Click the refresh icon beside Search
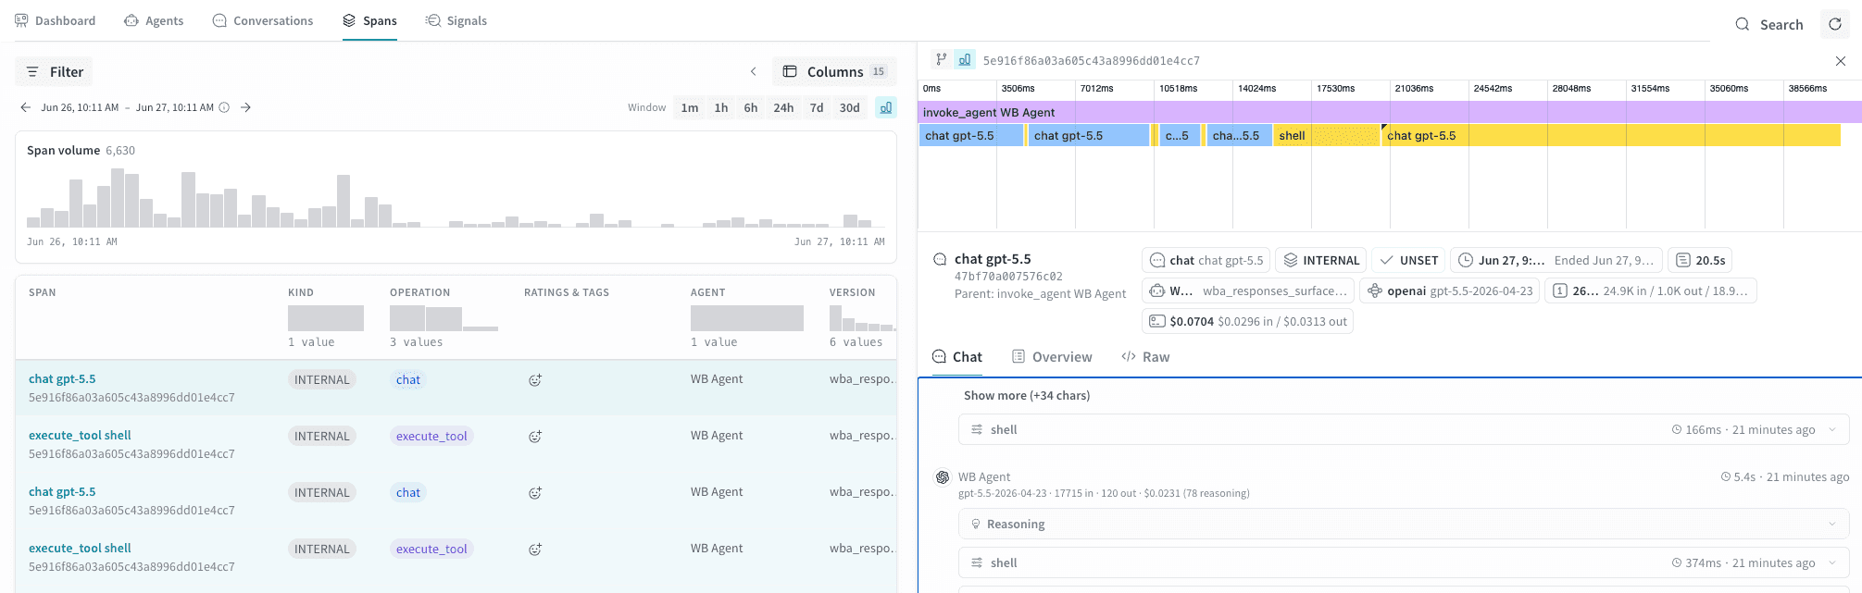Viewport: 1862px width, 593px height. point(1834,24)
